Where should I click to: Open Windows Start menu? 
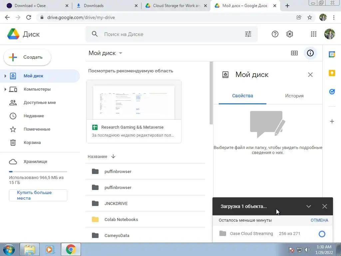(9, 249)
